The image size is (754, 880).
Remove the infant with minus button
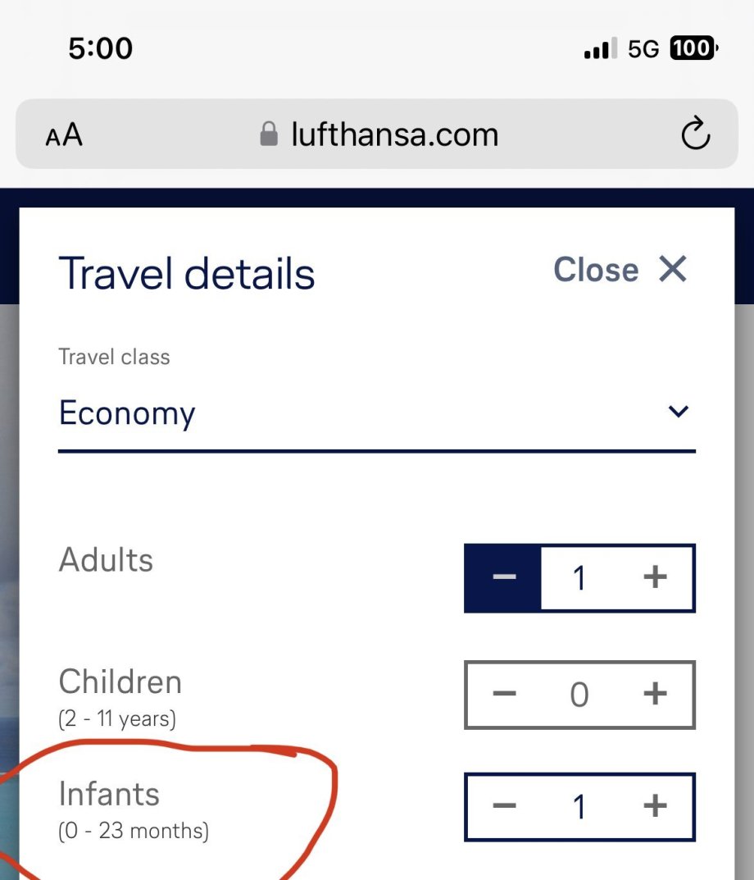point(503,806)
